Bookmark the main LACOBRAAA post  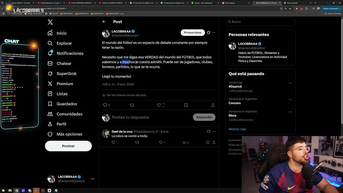pos(186,105)
